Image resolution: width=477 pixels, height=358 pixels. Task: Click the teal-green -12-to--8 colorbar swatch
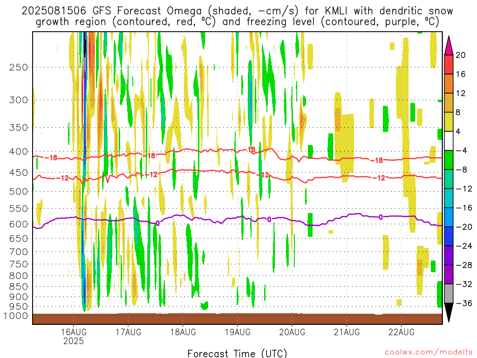[x=449, y=179]
